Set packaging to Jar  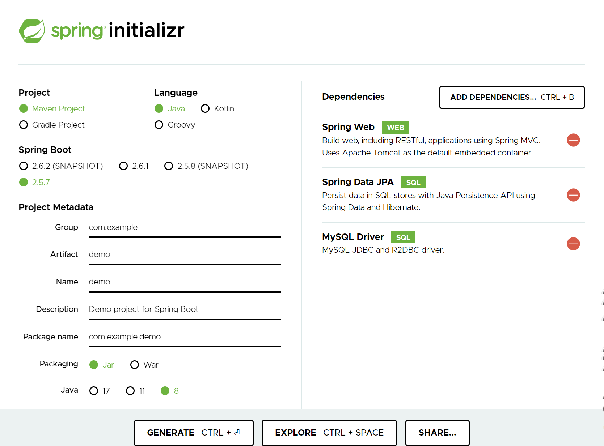tap(102, 365)
